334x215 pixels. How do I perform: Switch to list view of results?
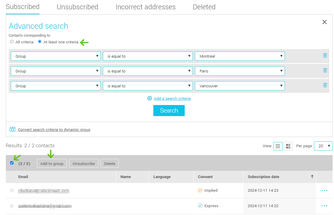[278, 146]
